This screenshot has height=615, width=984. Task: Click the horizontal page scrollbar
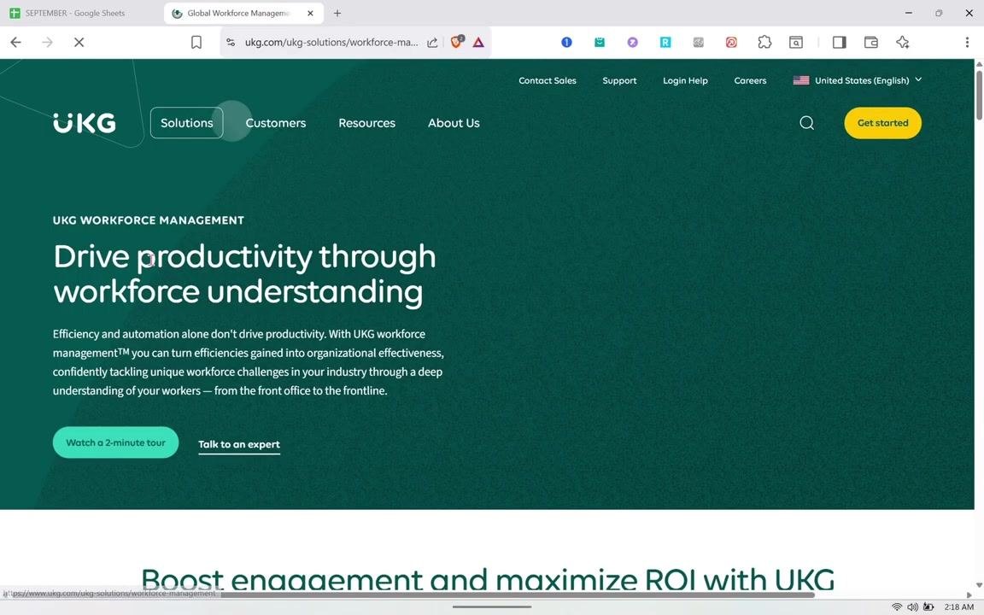click(x=518, y=594)
